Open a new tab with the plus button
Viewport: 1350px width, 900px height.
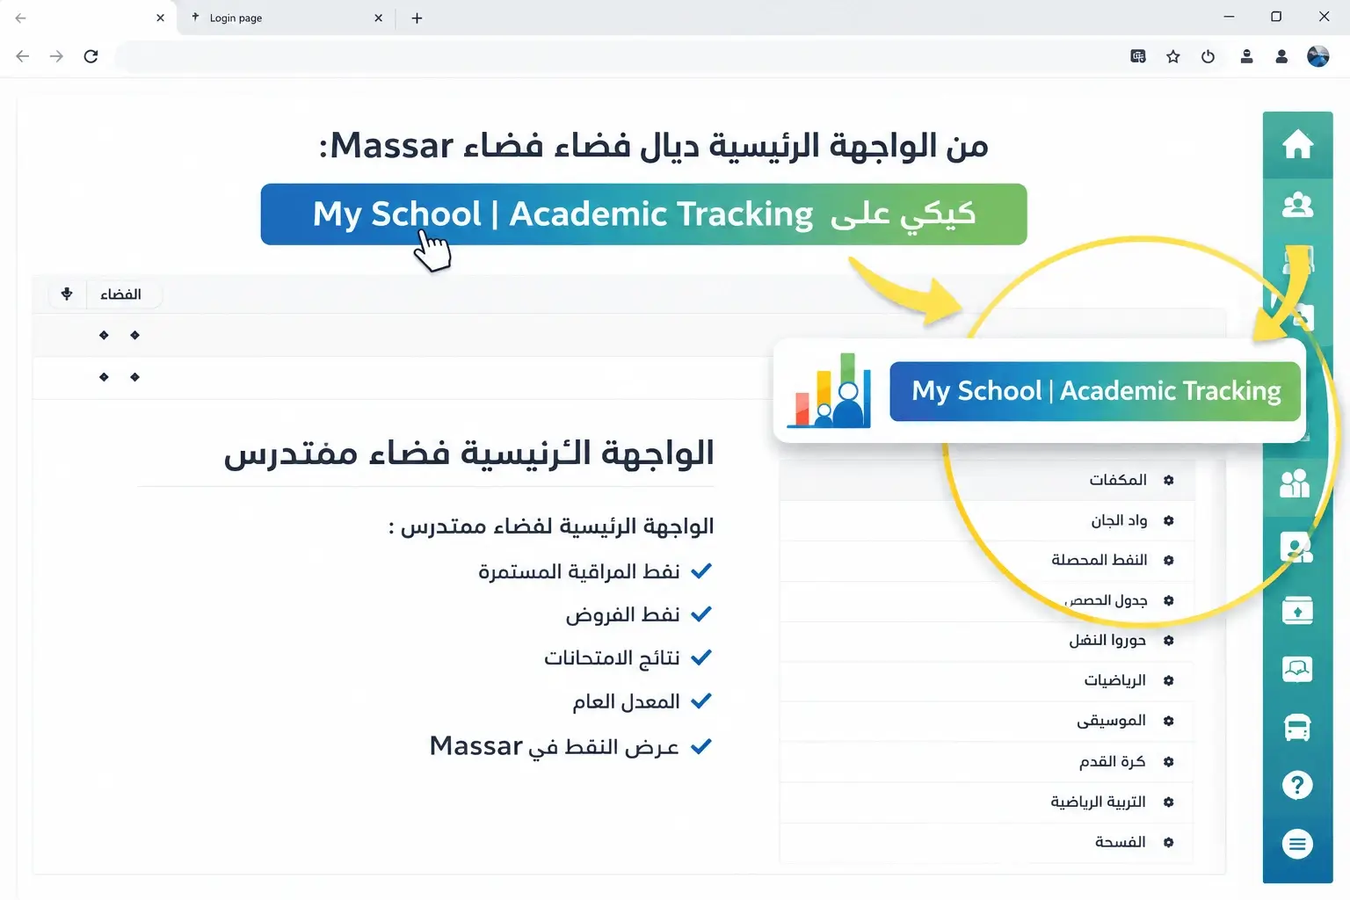[417, 18]
